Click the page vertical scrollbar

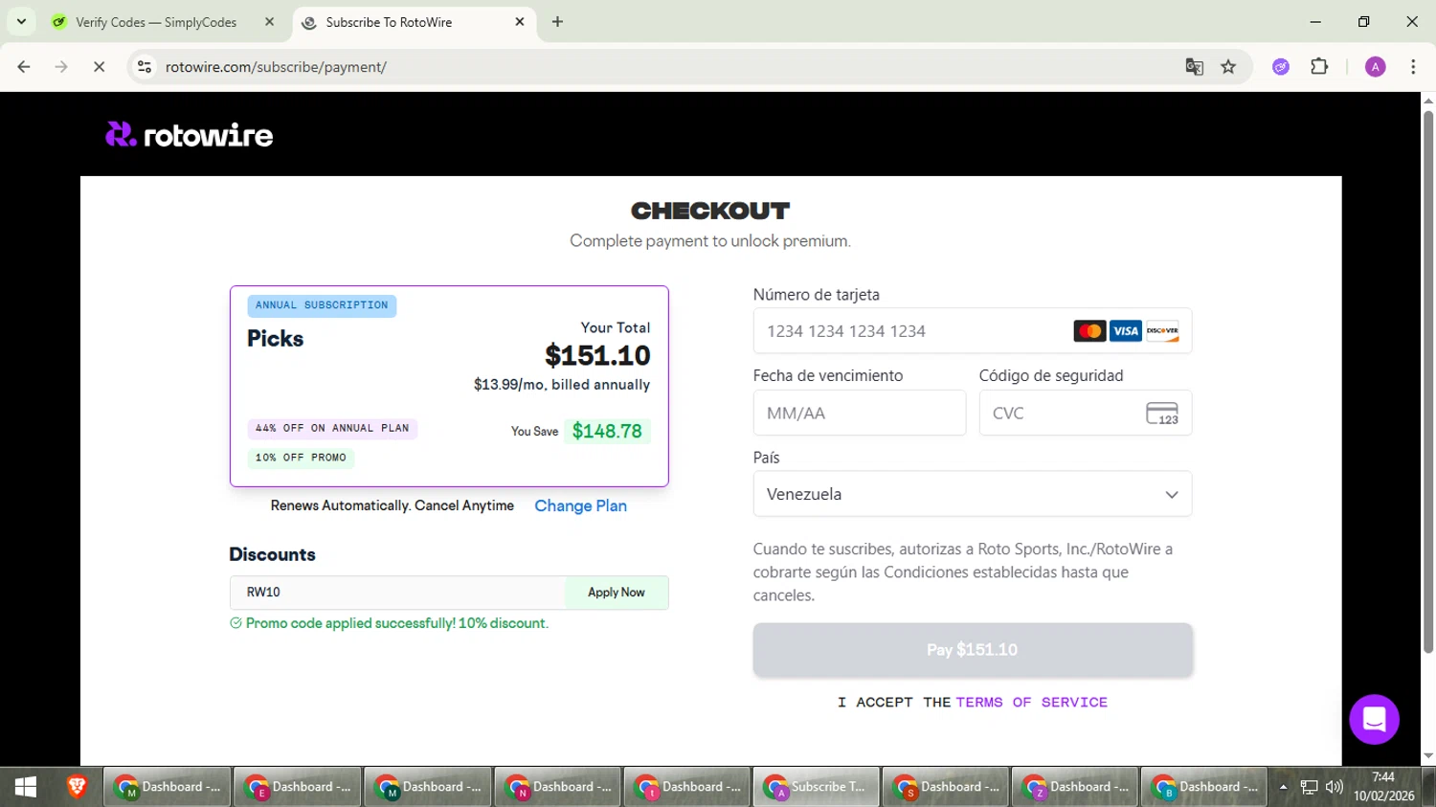click(1428, 383)
